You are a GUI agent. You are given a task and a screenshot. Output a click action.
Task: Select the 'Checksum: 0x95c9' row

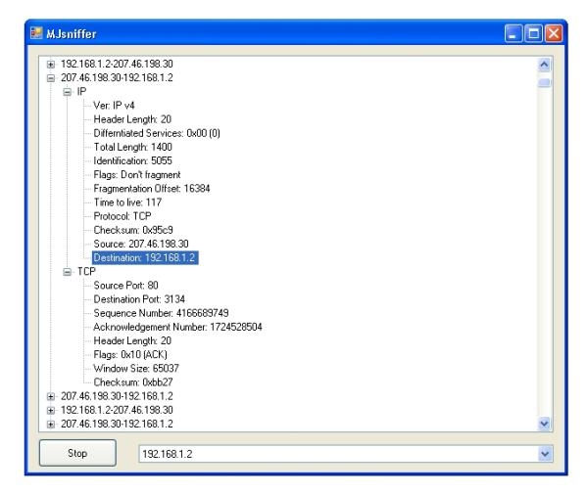(x=133, y=230)
